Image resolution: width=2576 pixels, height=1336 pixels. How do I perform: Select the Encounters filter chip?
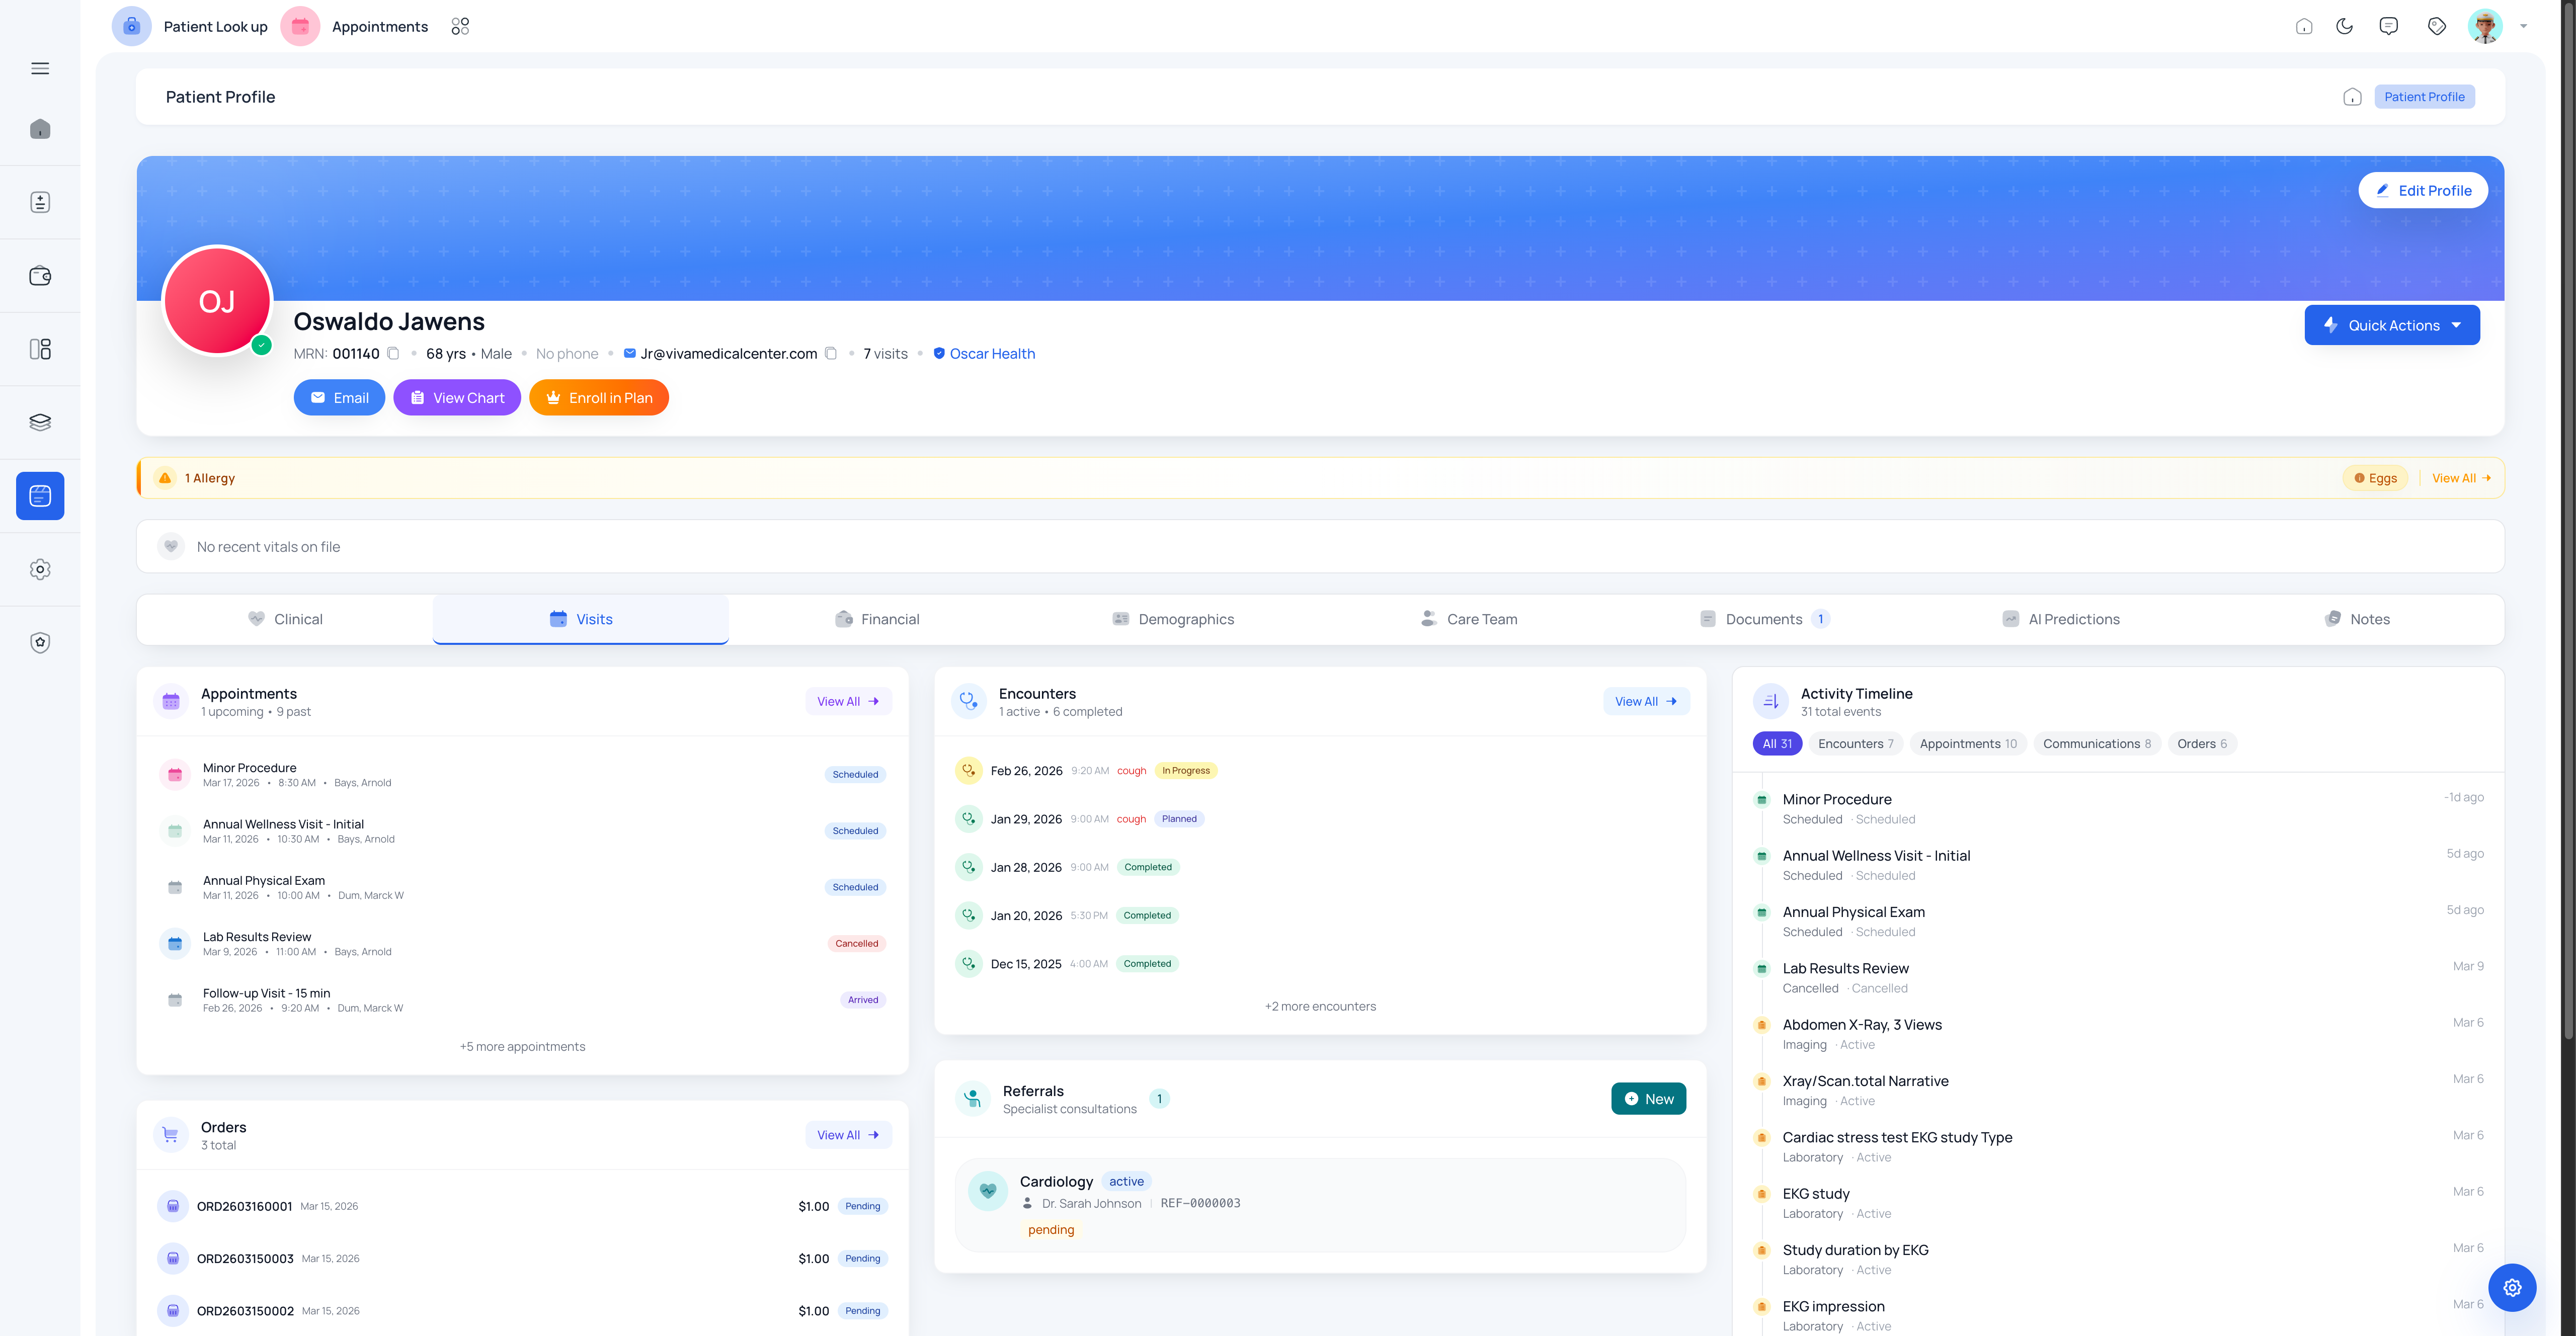(1855, 743)
